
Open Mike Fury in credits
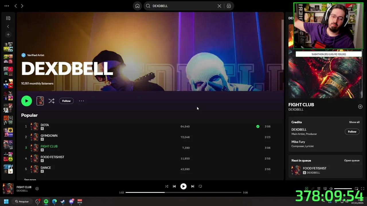298,142
